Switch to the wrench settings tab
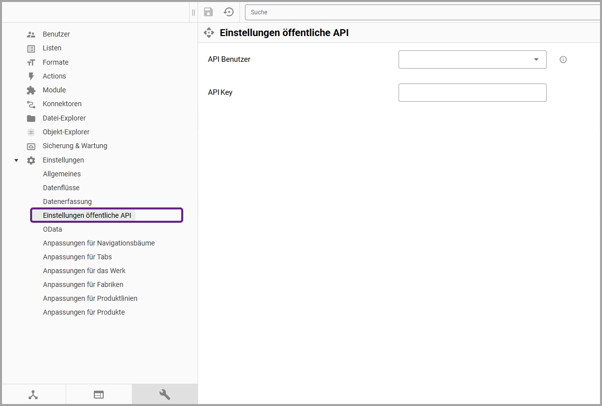The width and height of the screenshot is (602, 406). 164,395
